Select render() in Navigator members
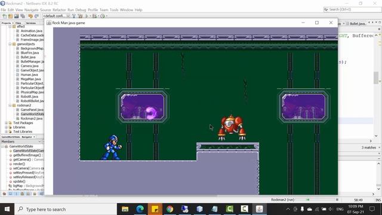This screenshot has height=215, width=382. pos(19,164)
